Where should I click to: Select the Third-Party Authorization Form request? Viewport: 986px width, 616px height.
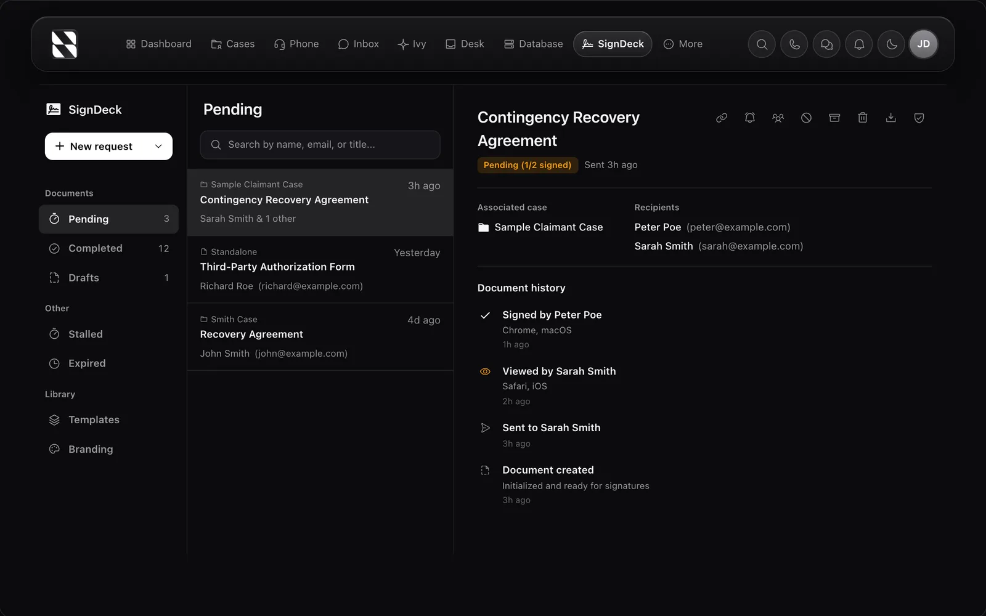pos(320,269)
